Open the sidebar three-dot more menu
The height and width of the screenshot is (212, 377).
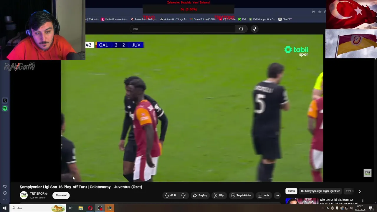5,199
